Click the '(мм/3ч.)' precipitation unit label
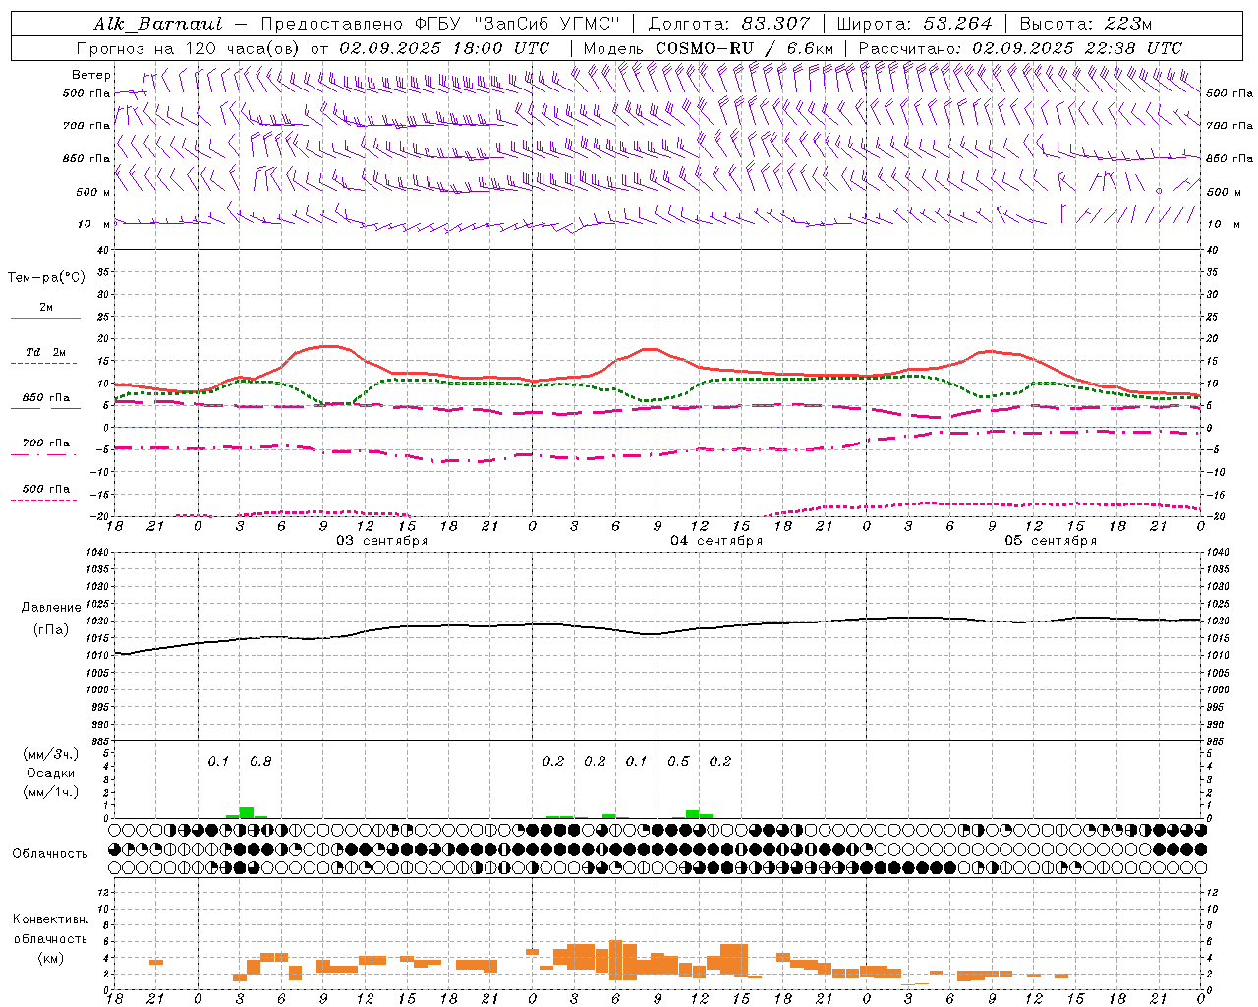The width and height of the screenshot is (1258, 1007). pyautogui.click(x=51, y=755)
